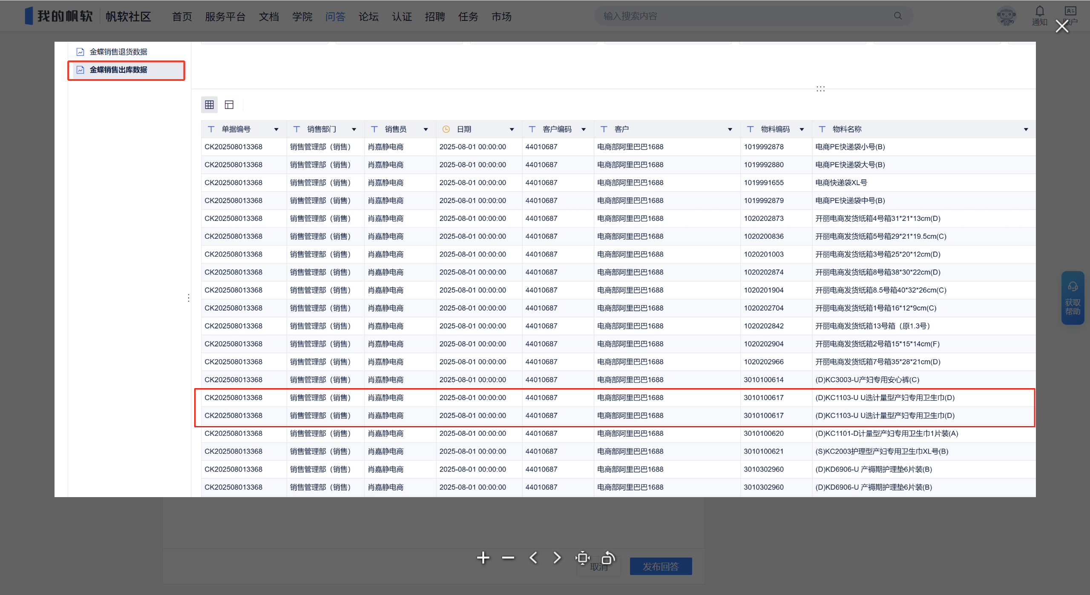Open 认证 nav item
This screenshot has width=1090, height=595.
[402, 17]
